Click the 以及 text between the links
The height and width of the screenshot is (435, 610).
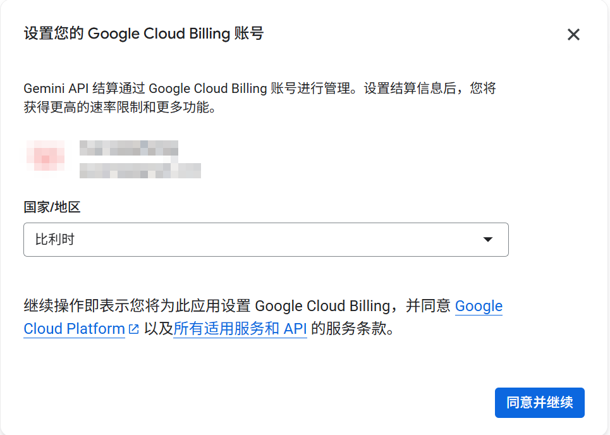[x=158, y=329]
